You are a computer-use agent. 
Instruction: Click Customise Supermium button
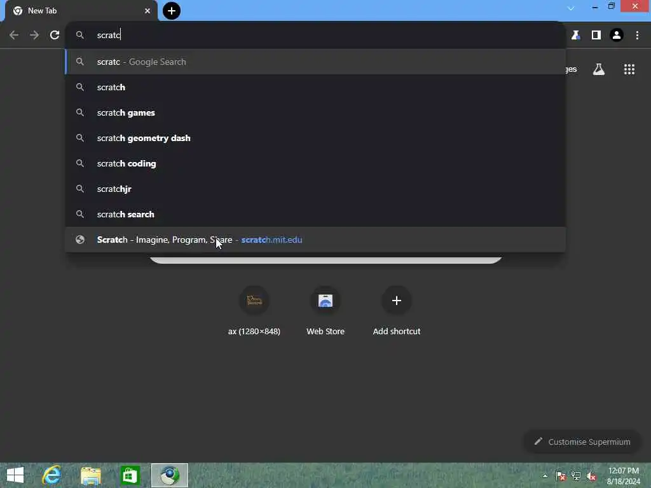click(x=582, y=442)
